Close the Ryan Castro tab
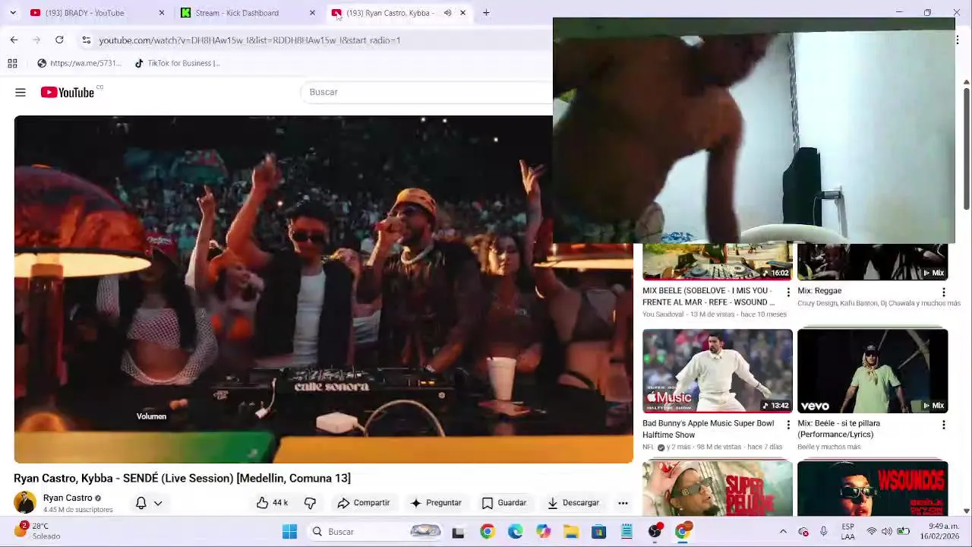This screenshot has width=972, height=547. tap(462, 13)
